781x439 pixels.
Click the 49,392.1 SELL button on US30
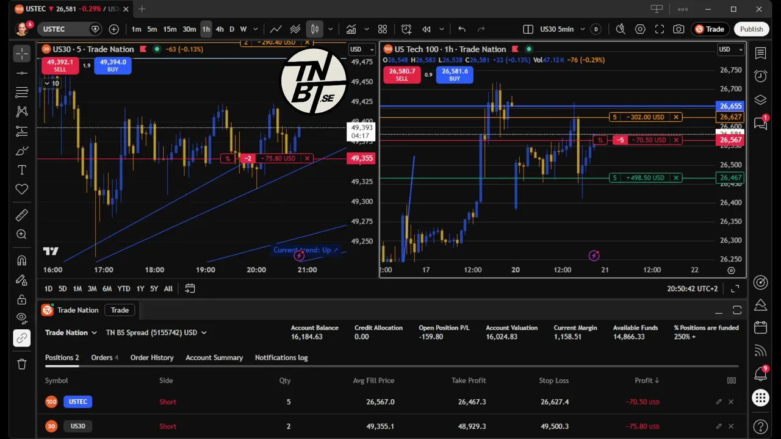pyautogui.click(x=60, y=65)
